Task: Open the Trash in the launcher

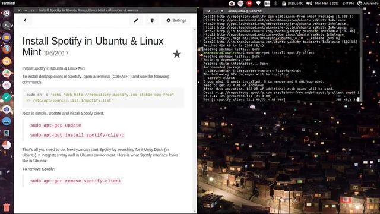Action: click(x=7, y=207)
